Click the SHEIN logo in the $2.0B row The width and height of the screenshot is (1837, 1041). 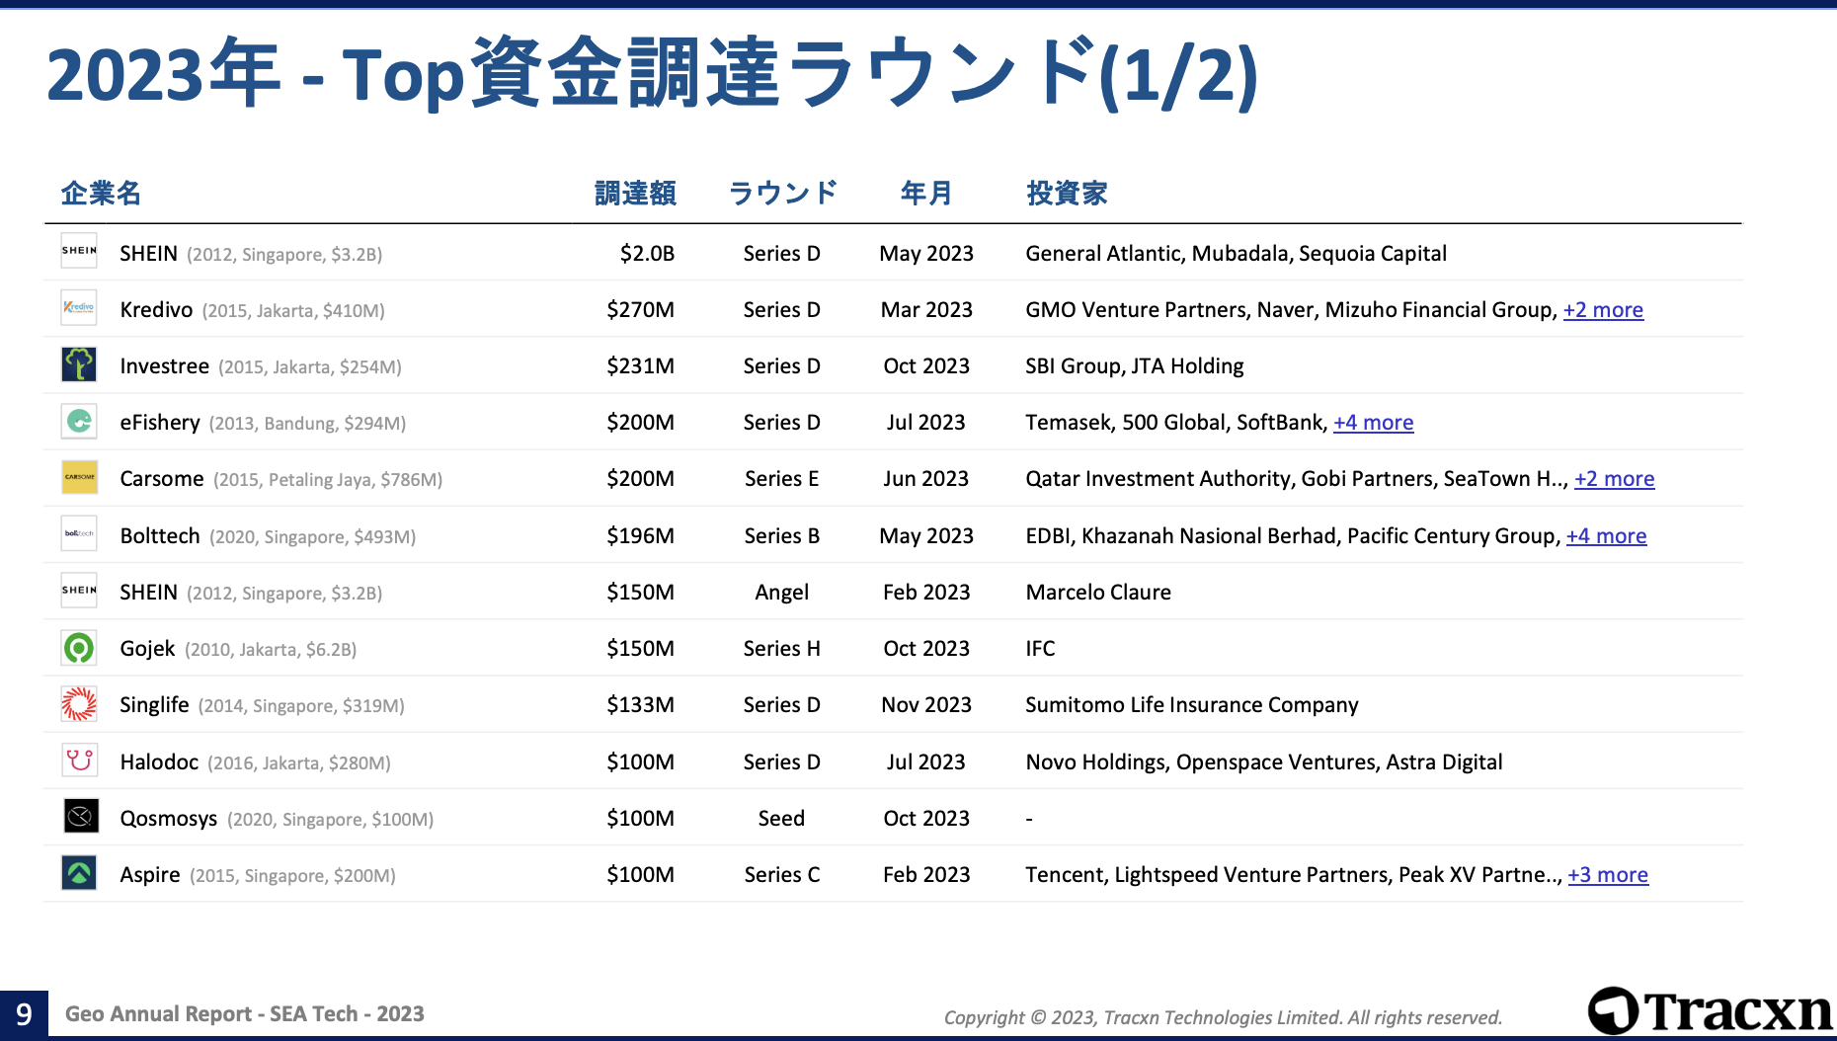pos(79,251)
